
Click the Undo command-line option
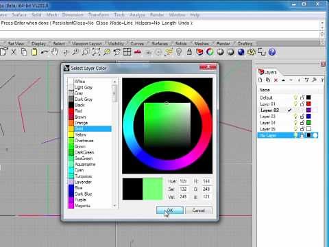point(184,23)
